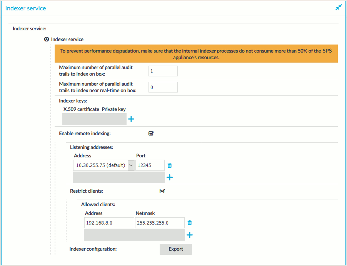
Task: Add a new allowed client with the plus icon
Action: (190, 235)
